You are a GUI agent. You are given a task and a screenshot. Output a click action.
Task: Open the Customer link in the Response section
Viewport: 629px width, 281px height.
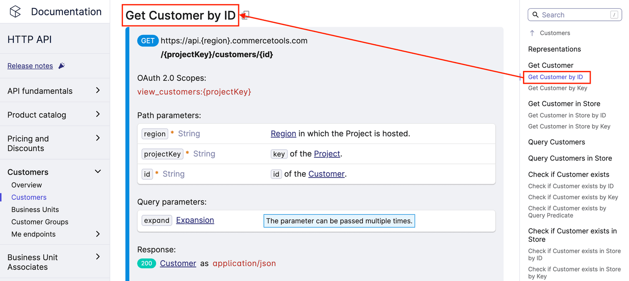(178, 263)
